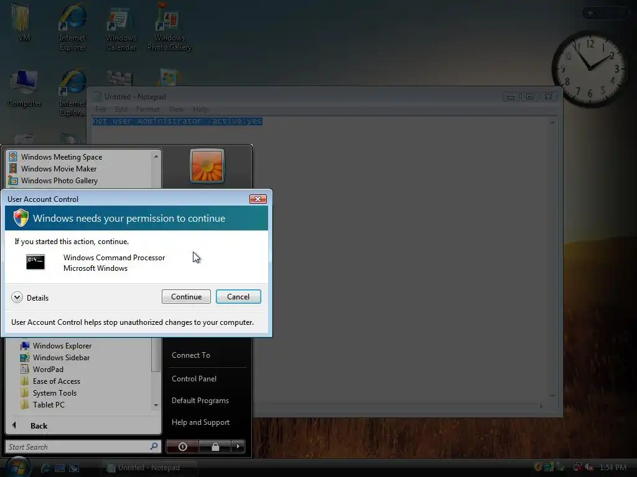
Task: Open Windows Sidebar from Start menu
Action: pyautogui.click(x=62, y=357)
